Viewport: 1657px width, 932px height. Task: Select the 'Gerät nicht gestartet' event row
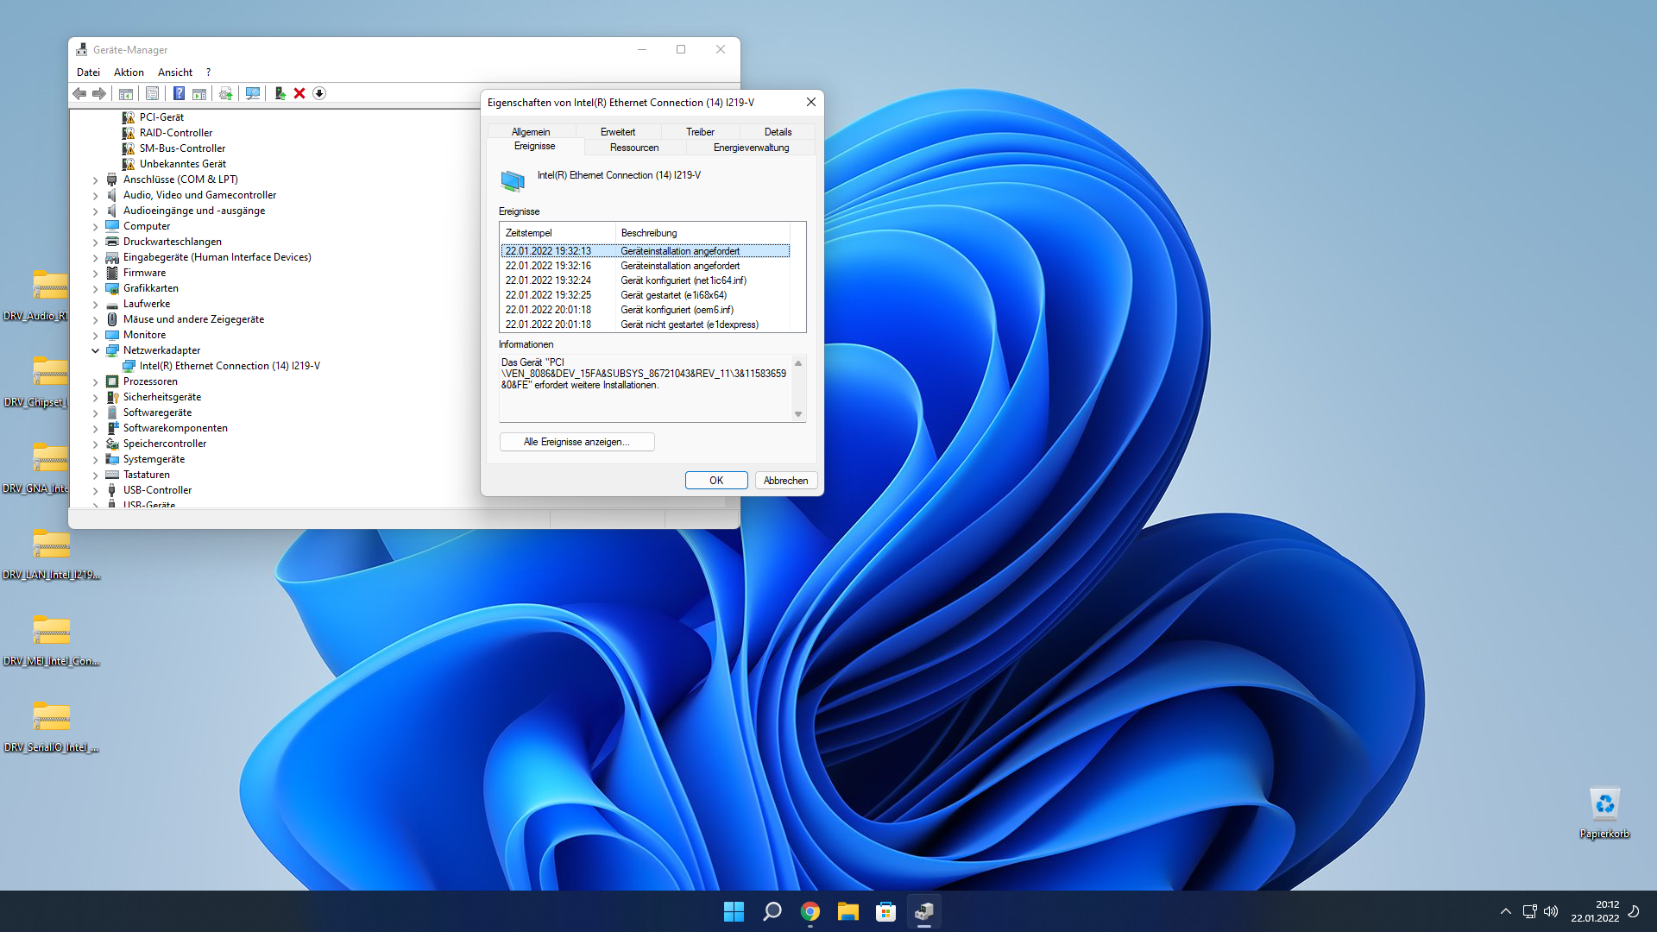pos(644,324)
